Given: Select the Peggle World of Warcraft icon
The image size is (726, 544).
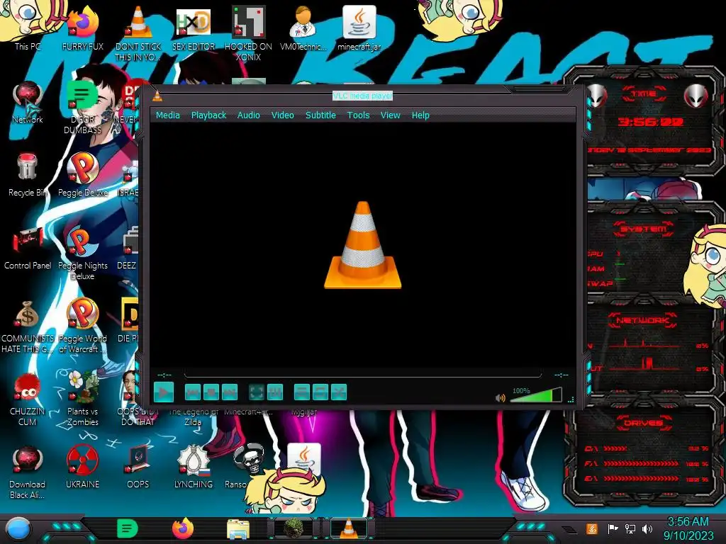Looking at the screenshot, I should click(x=82, y=326).
